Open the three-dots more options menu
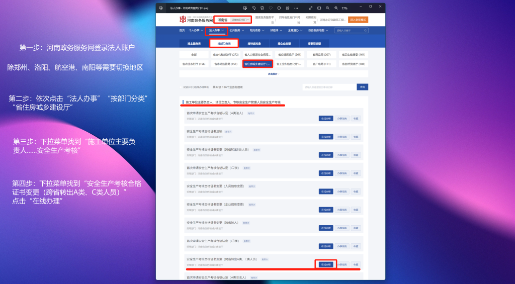515x284 pixels. click(x=296, y=8)
